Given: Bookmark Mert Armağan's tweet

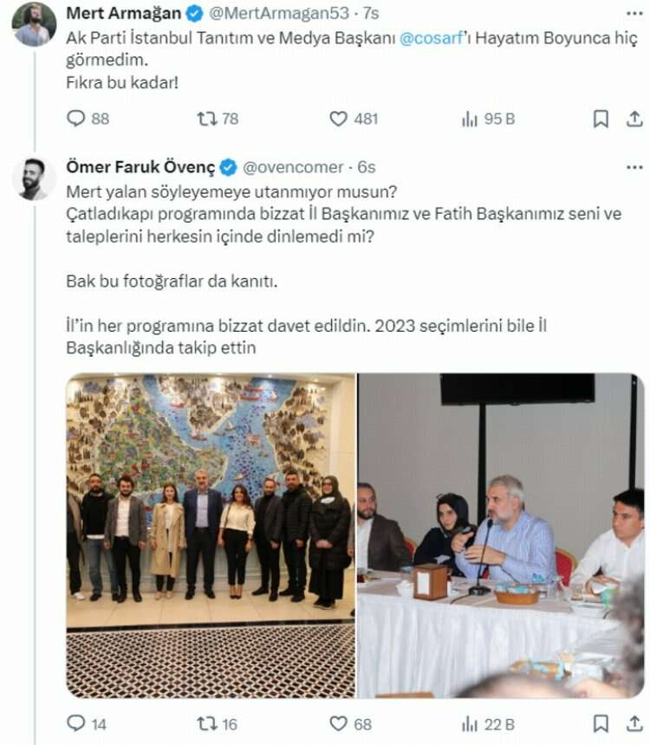Looking at the screenshot, I should tap(601, 119).
